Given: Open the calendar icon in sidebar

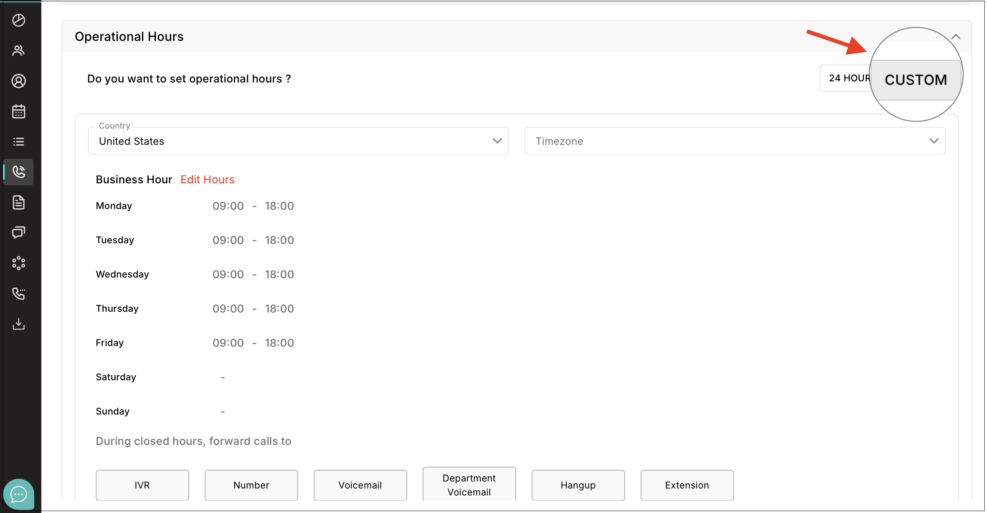Looking at the screenshot, I should [18, 111].
